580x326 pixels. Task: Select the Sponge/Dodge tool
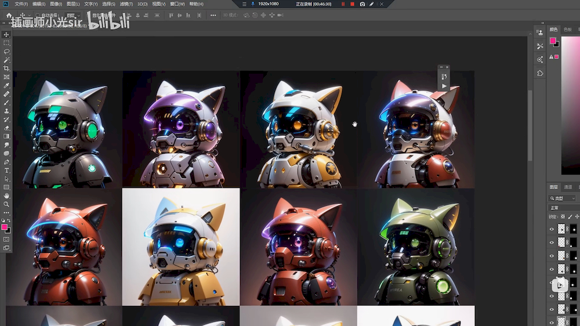tap(6, 154)
